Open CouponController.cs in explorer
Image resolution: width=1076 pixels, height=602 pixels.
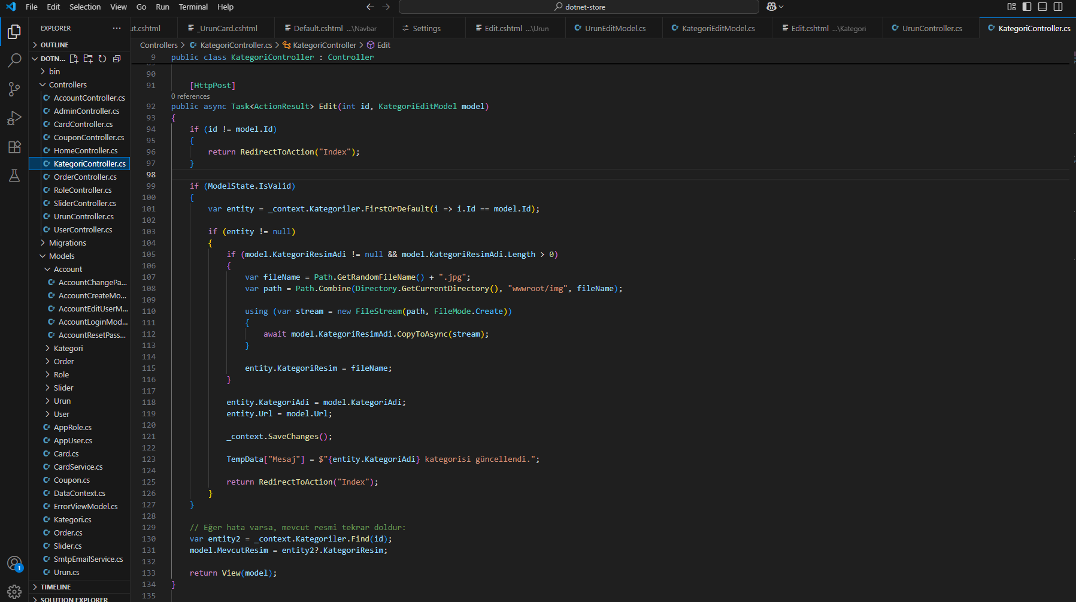click(x=79, y=137)
